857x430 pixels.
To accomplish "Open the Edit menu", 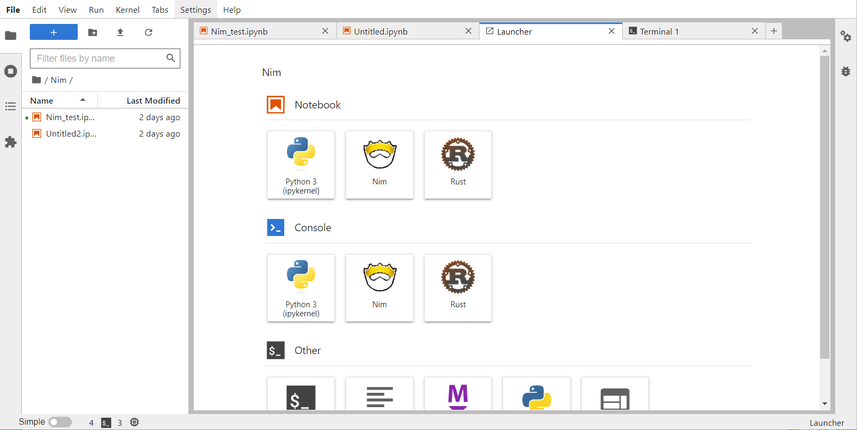I will click(x=39, y=10).
